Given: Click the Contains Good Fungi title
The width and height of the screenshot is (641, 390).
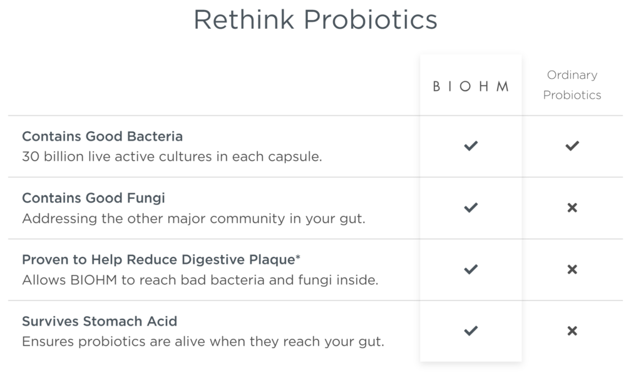Looking at the screenshot, I should pyautogui.click(x=94, y=198).
